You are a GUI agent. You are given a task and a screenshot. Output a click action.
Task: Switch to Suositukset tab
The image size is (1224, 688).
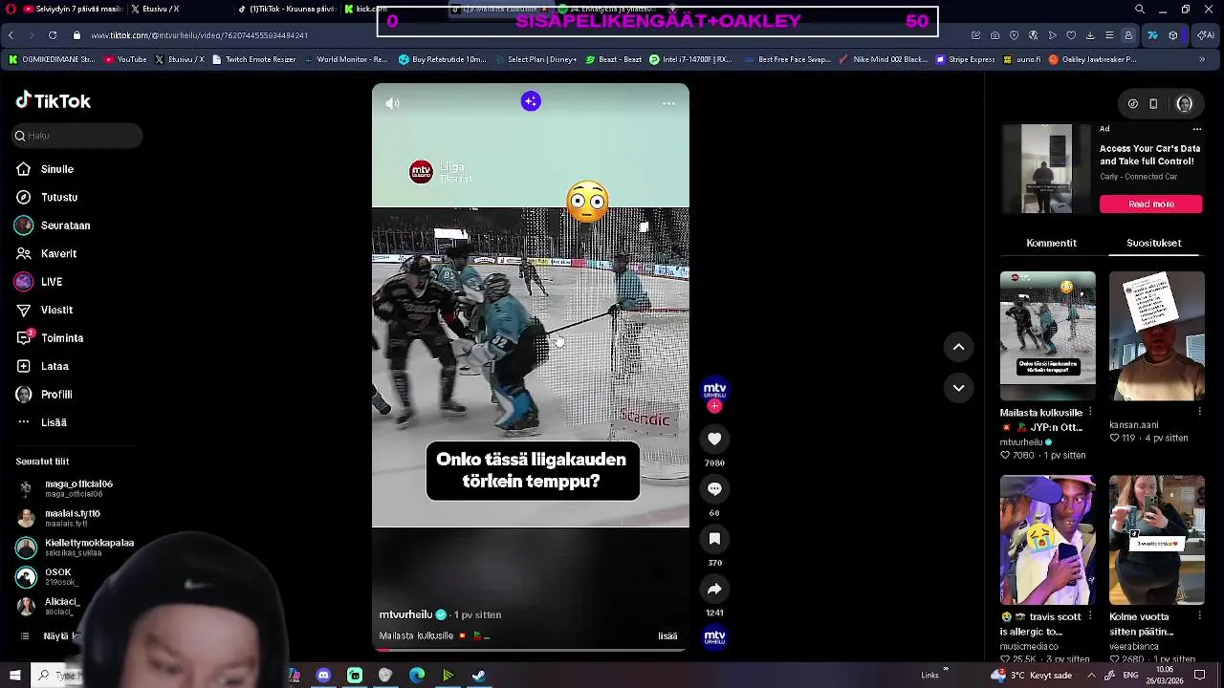click(1153, 243)
